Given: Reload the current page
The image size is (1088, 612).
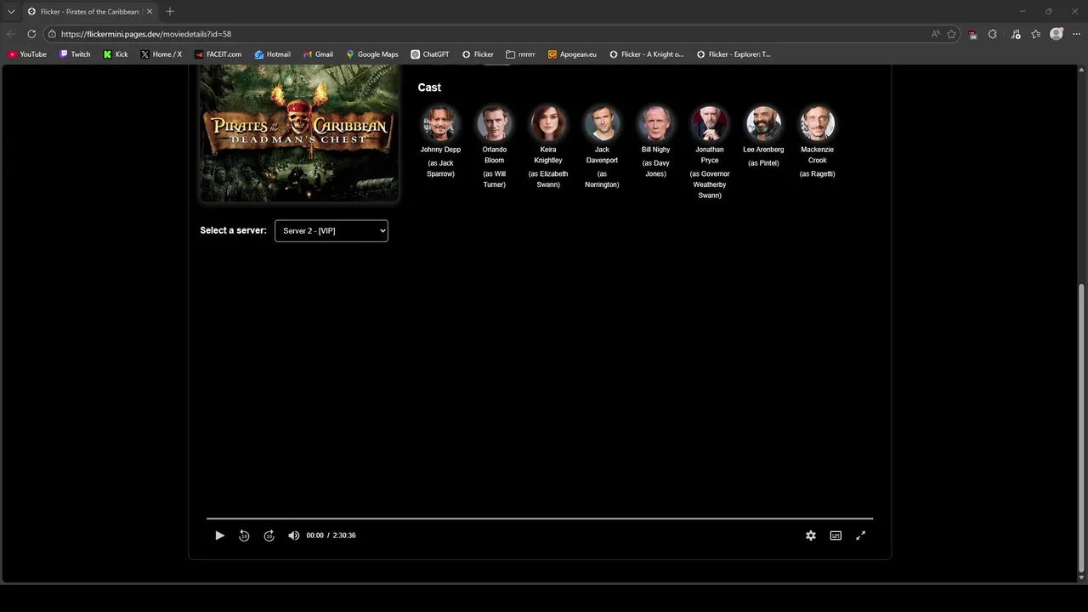Looking at the screenshot, I should tap(31, 34).
